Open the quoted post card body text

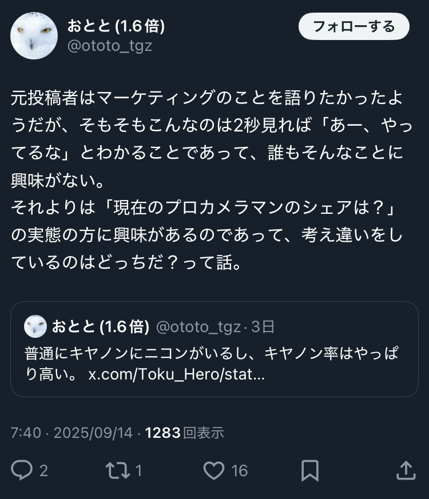[212, 364]
